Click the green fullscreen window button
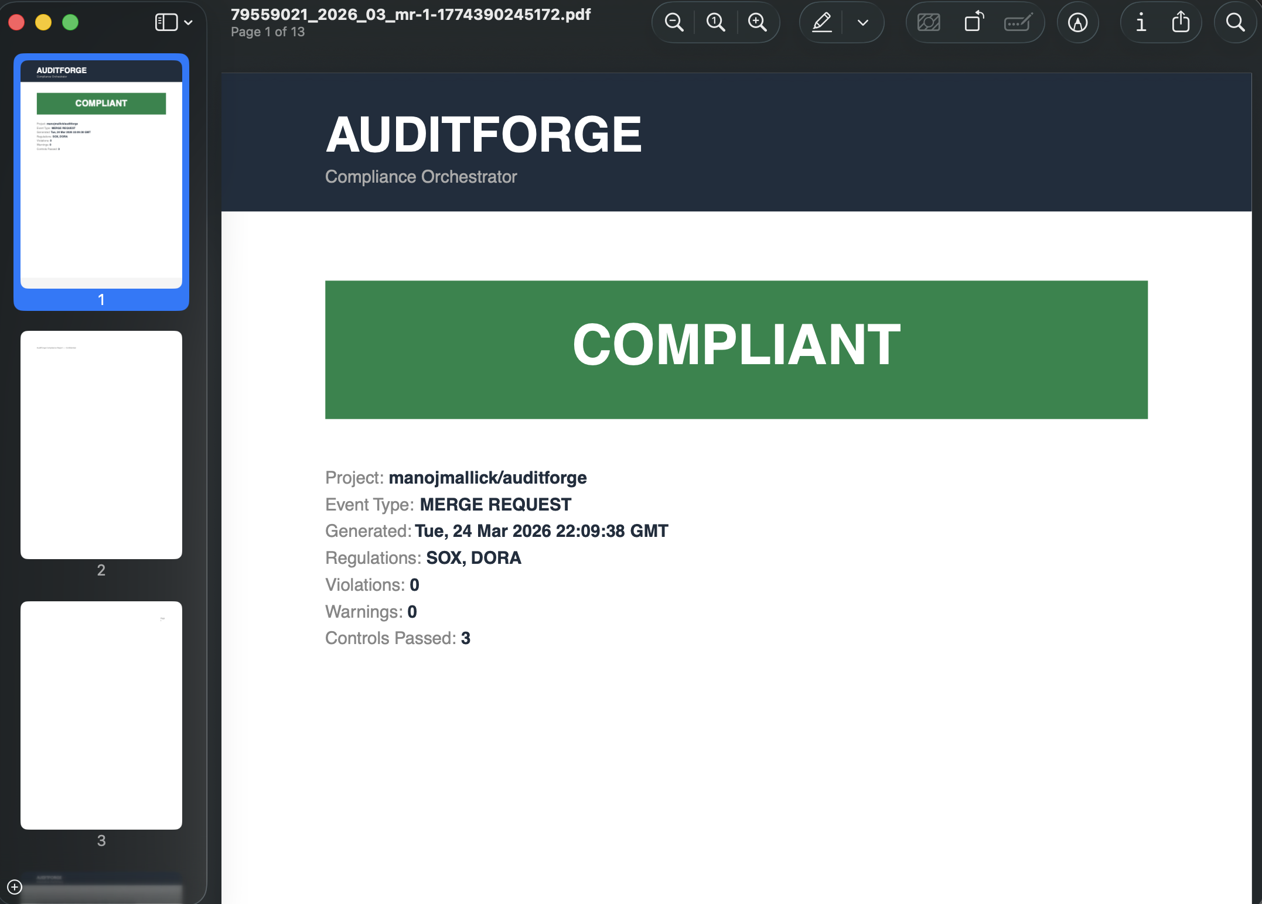Screen dimensions: 1262x904 point(70,23)
